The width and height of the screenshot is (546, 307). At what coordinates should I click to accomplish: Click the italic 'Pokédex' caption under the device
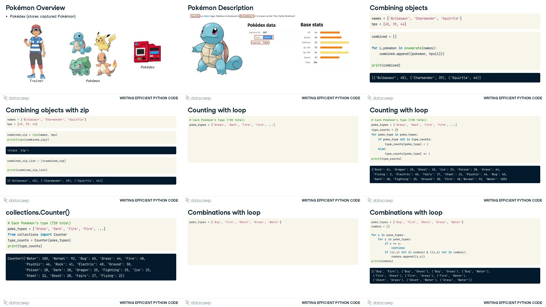pos(147,67)
